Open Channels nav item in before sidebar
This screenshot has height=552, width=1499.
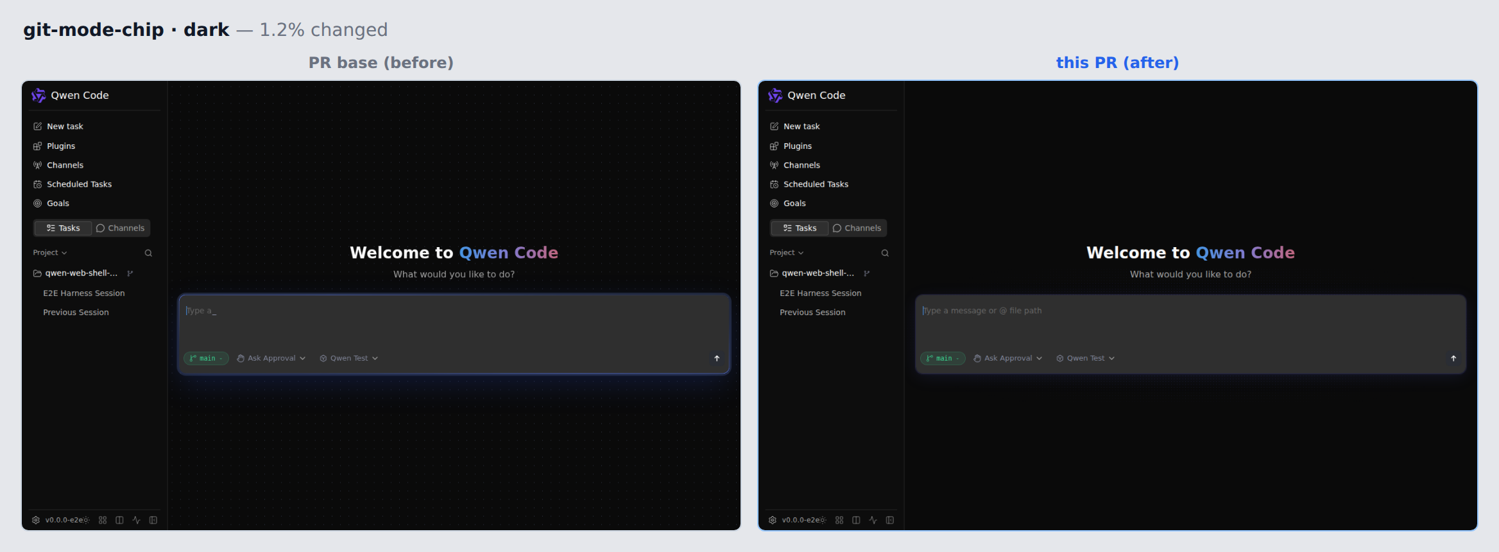click(58, 165)
